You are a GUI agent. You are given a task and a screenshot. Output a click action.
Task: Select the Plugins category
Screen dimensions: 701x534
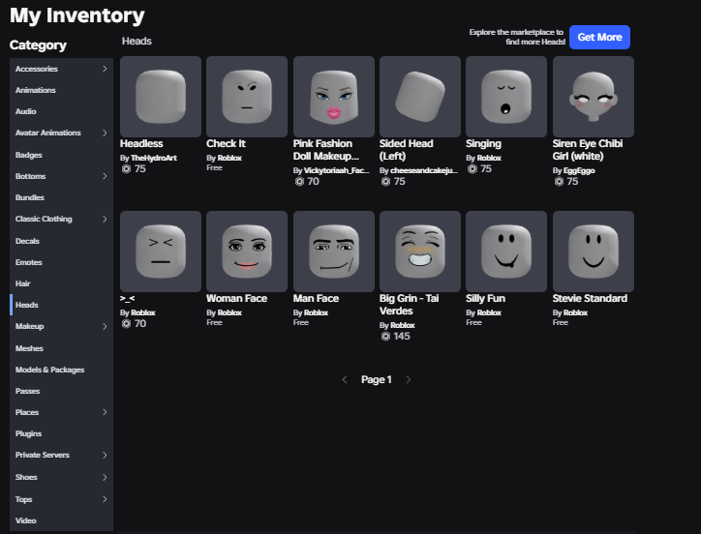point(61,433)
